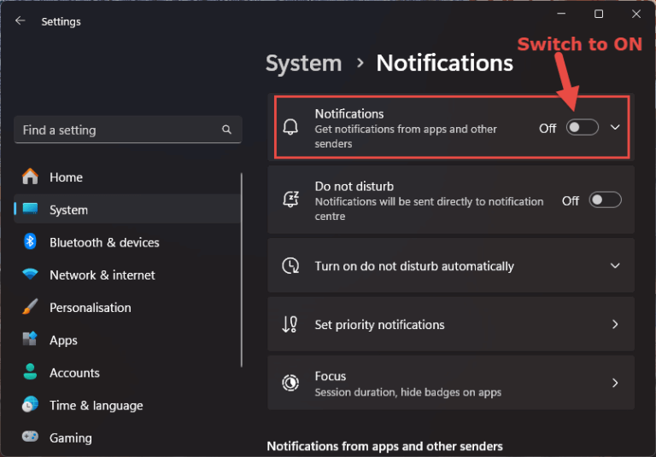Viewport: 656px width, 457px height.
Task: Select System in the sidebar
Action: [x=127, y=209]
